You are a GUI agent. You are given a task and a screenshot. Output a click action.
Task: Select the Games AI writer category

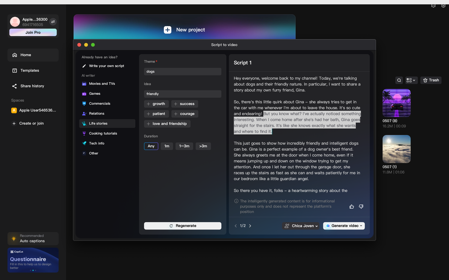84,93
